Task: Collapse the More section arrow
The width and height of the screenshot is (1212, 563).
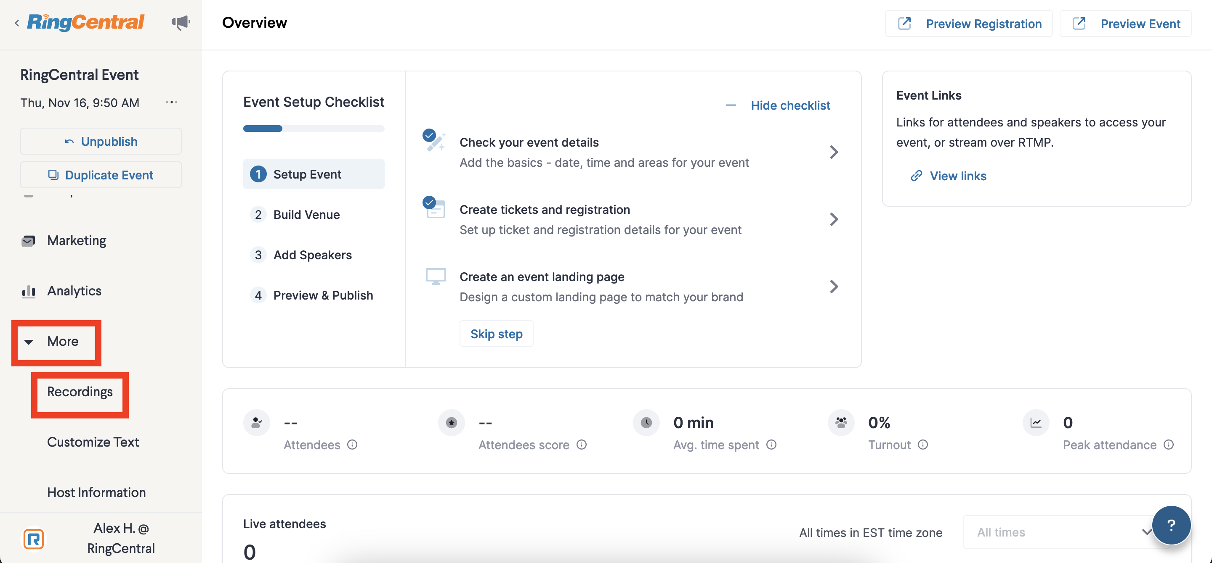Action: point(29,342)
